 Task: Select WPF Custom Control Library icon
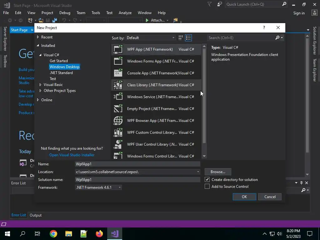(x=118, y=132)
